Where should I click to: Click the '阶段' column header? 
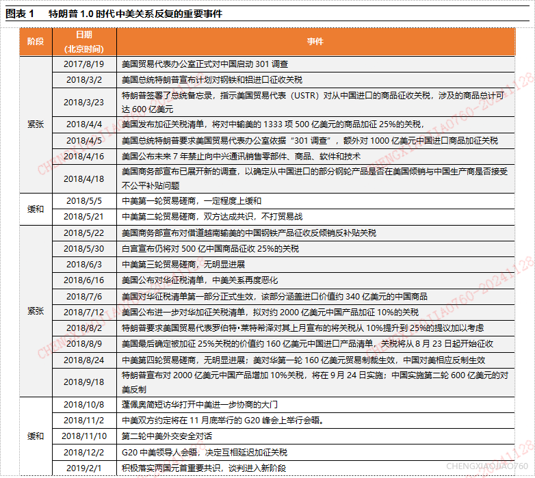[x=36, y=42]
